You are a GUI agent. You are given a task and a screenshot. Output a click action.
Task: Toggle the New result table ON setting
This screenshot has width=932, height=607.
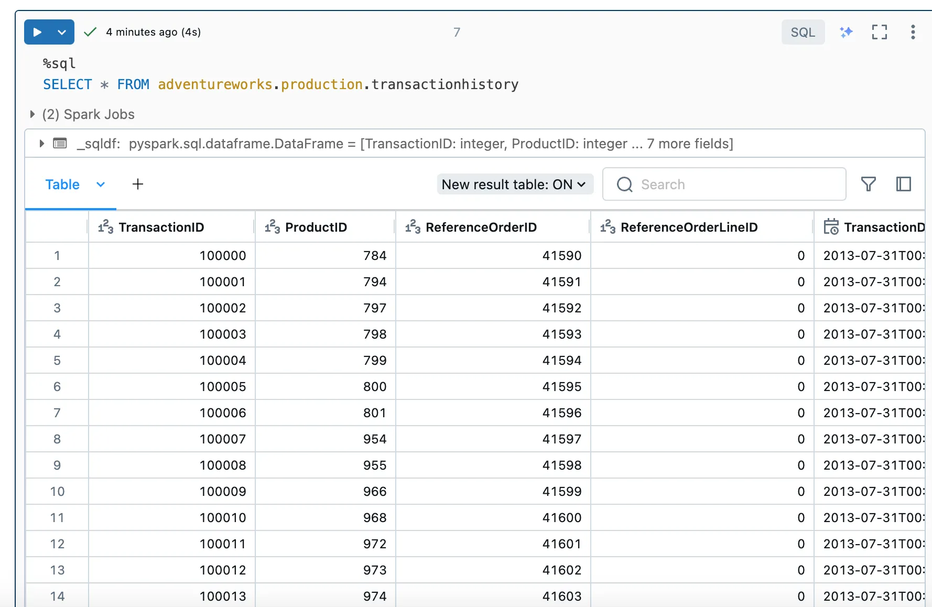click(514, 185)
